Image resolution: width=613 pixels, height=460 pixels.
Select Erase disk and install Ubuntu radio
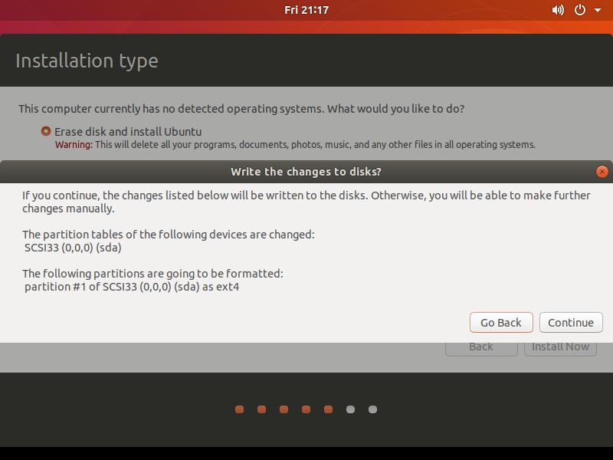coord(46,131)
